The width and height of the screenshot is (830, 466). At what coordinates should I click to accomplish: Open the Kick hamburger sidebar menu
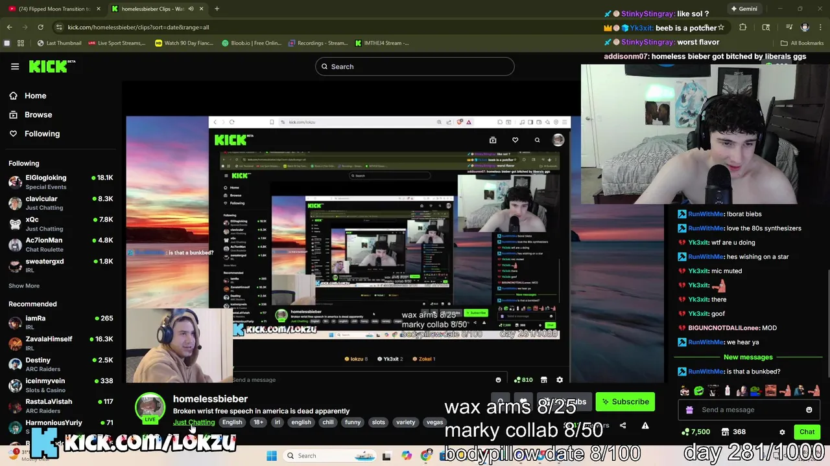point(15,66)
